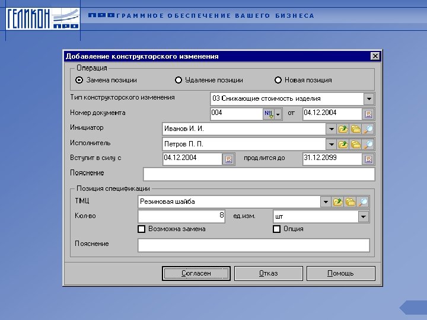Click the top 'Пояснение' text field

click(259, 174)
